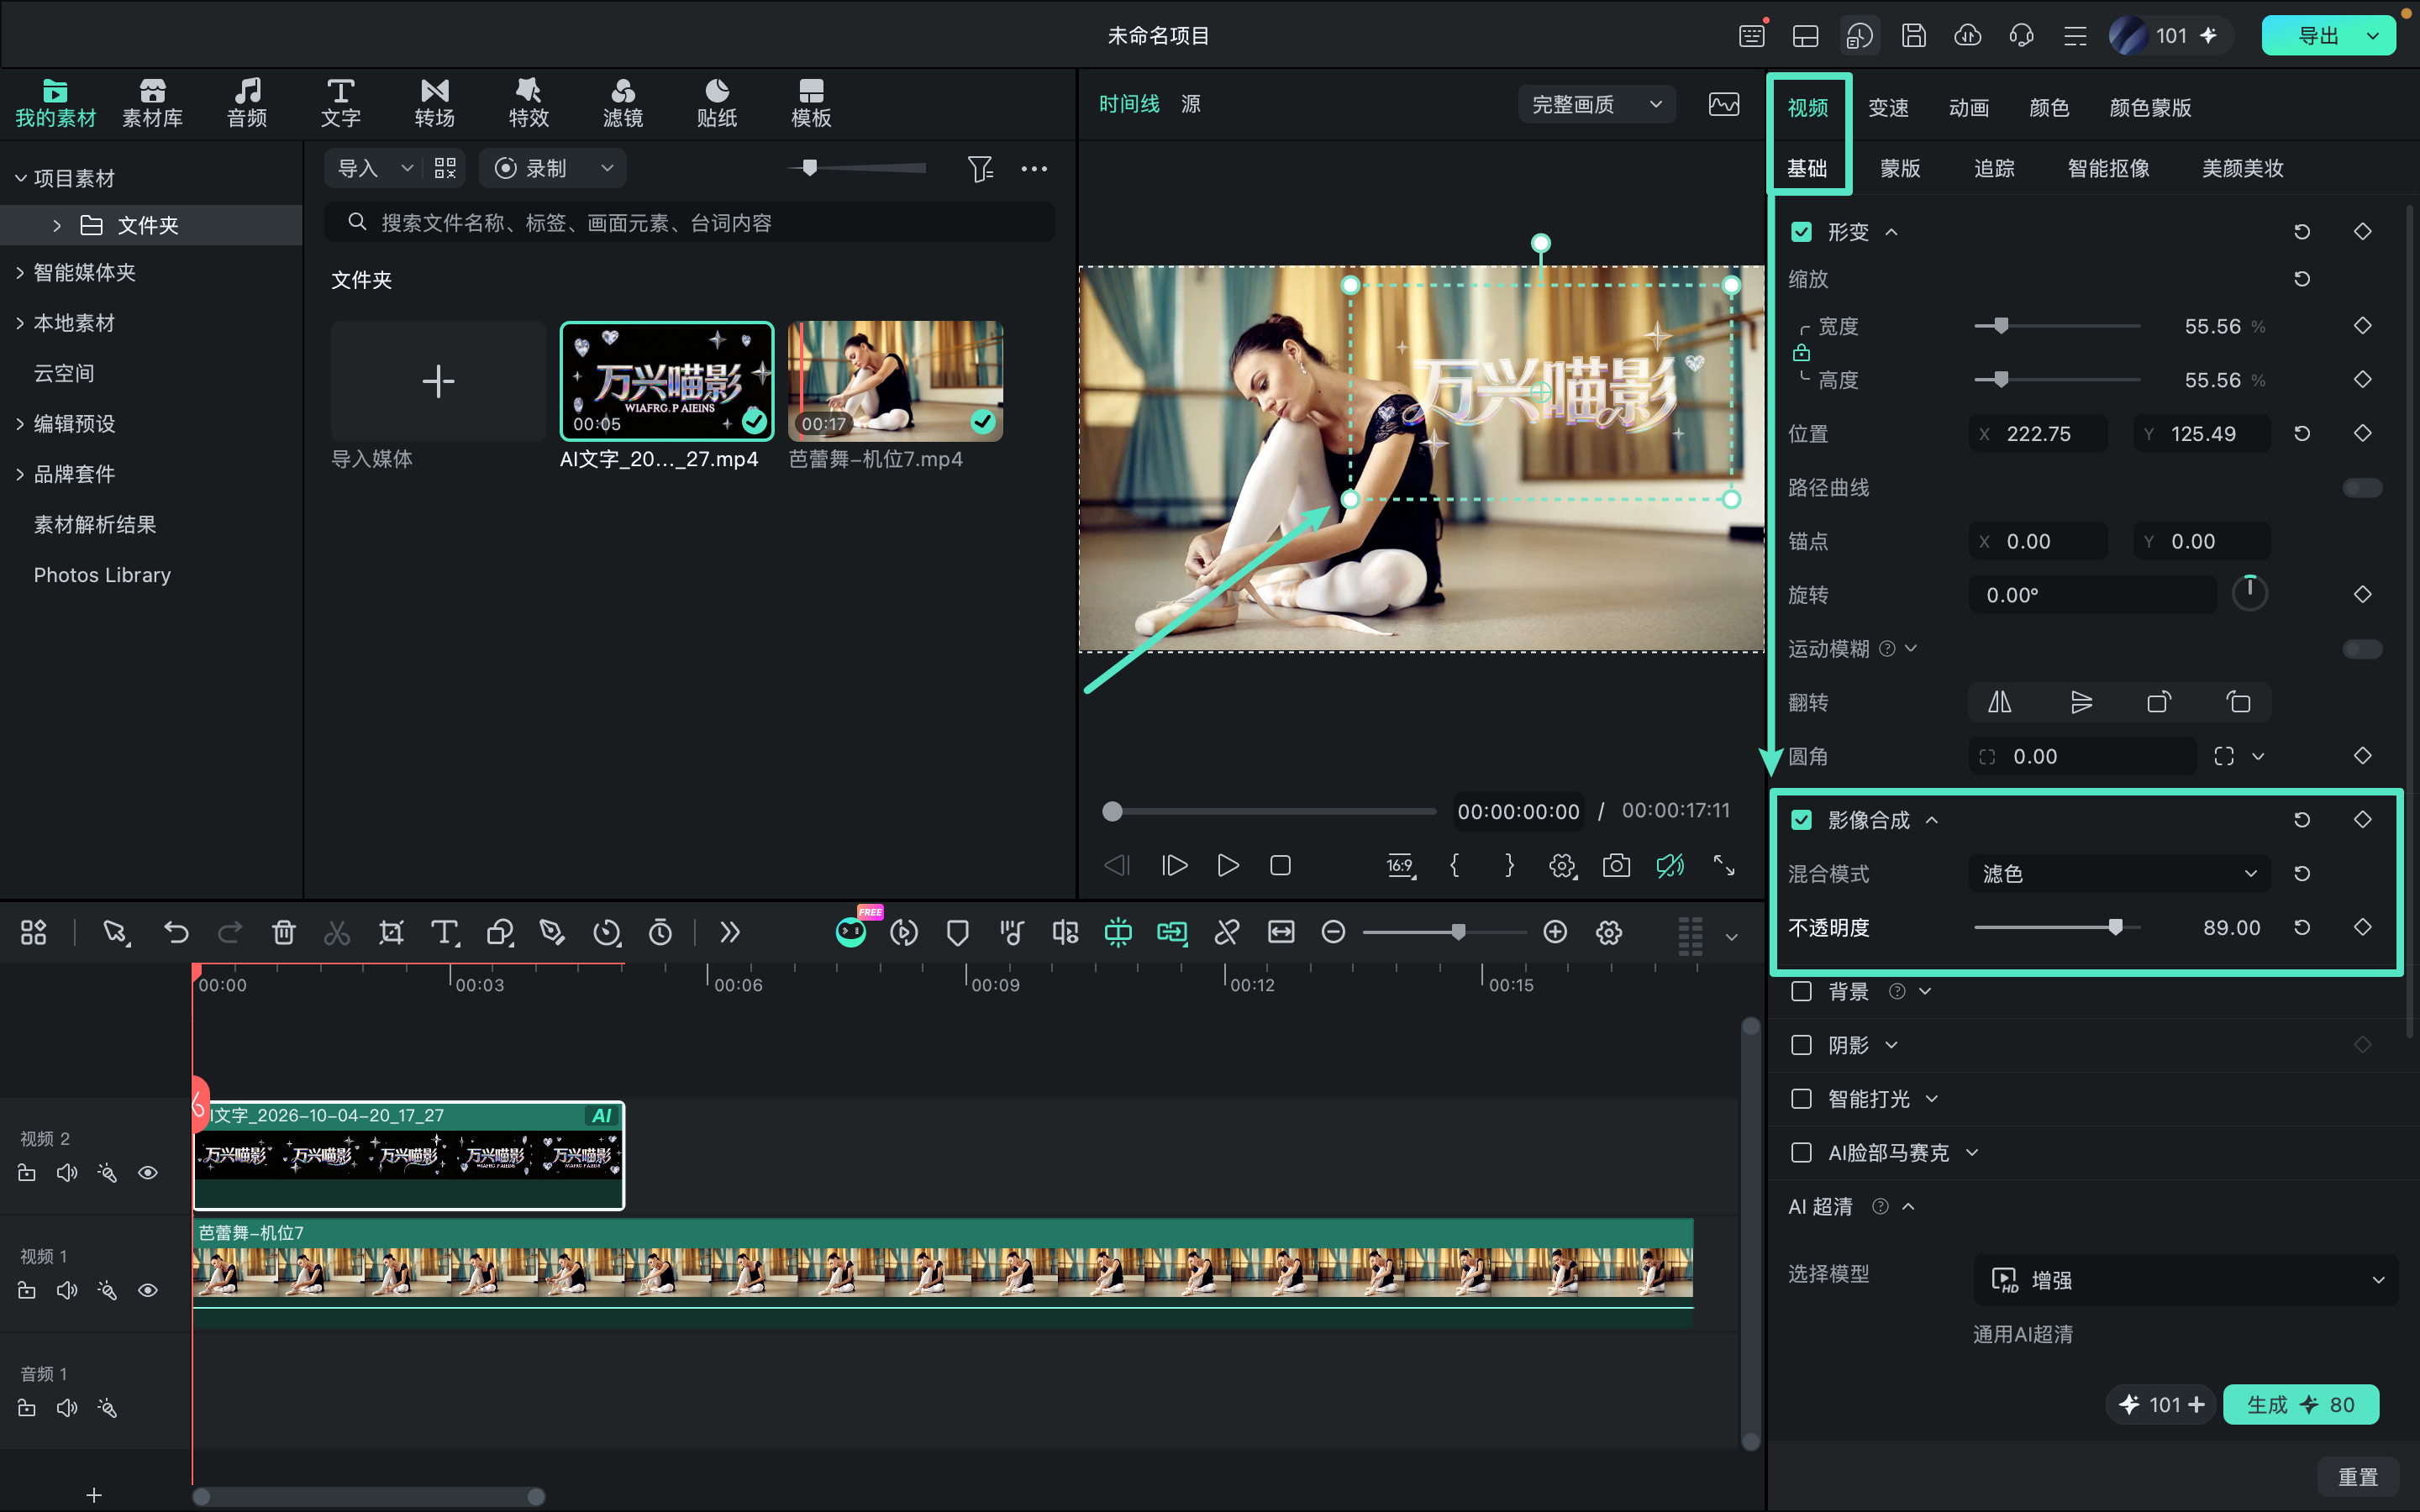Hide the 视频 2 track with eye icon
Screen dimensions: 2420x1512
point(147,1173)
